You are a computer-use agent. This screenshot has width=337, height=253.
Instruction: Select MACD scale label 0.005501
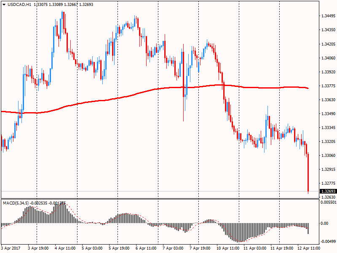328,202
